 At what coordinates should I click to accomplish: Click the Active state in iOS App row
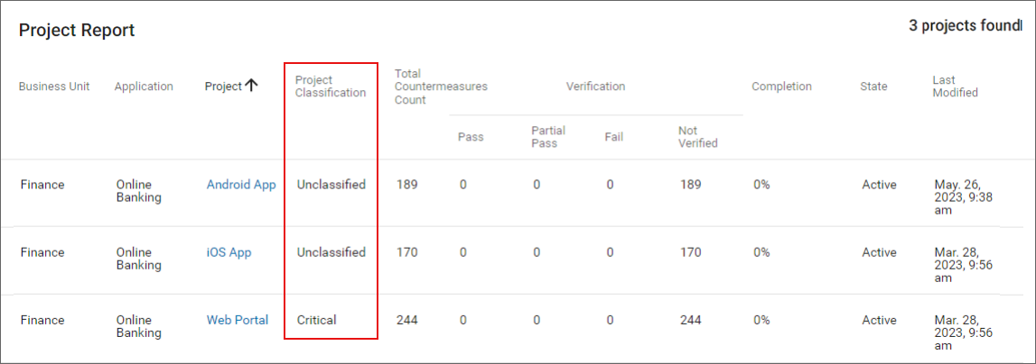point(879,252)
